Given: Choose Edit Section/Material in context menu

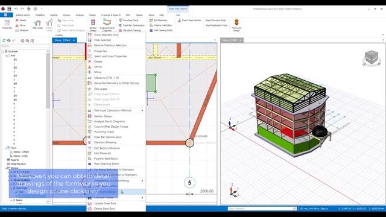Looking at the screenshot, I should click(x=116, y=148).
